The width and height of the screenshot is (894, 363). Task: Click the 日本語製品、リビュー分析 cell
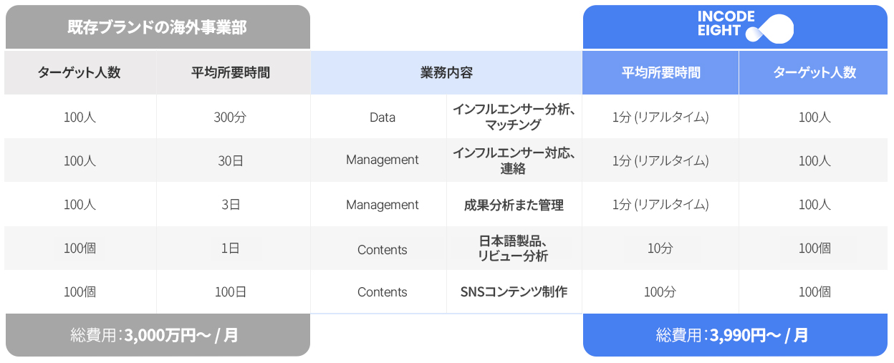click(x=514, y=248)
